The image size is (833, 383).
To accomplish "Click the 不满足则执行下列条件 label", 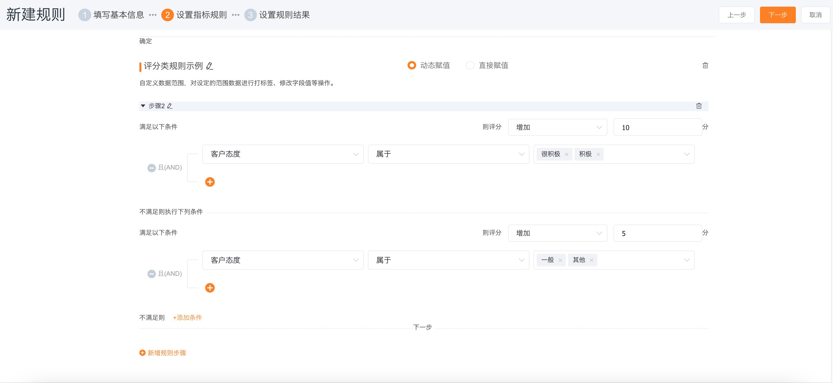I will click(171, 212).
